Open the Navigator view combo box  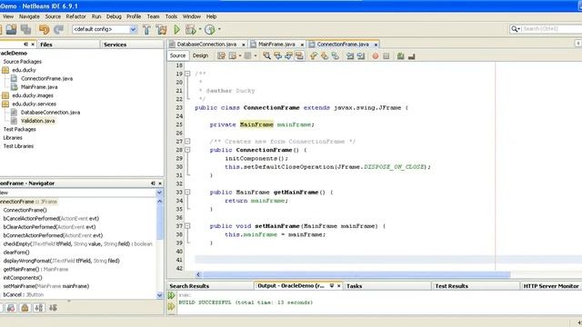pyautogui.click(x=159, y=193)
